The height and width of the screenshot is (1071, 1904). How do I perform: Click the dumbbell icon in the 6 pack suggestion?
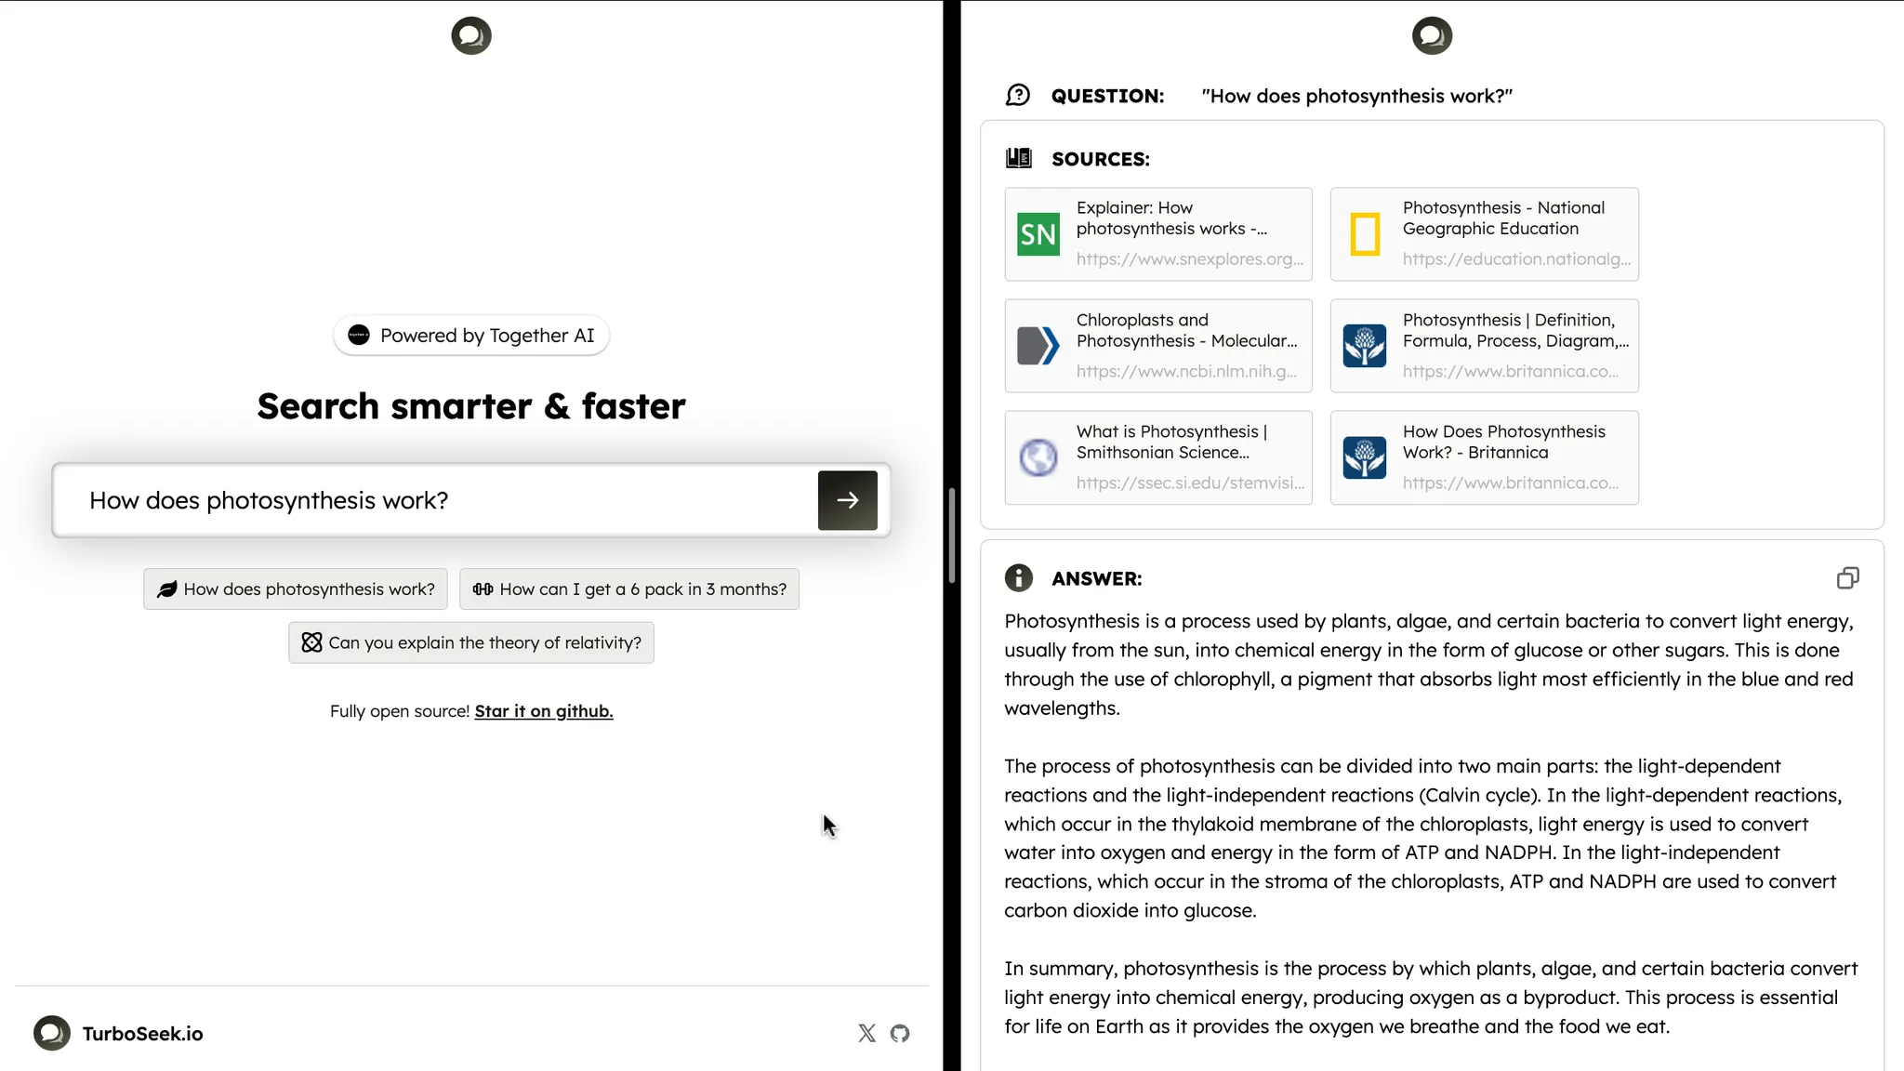(x=483, y=589)
